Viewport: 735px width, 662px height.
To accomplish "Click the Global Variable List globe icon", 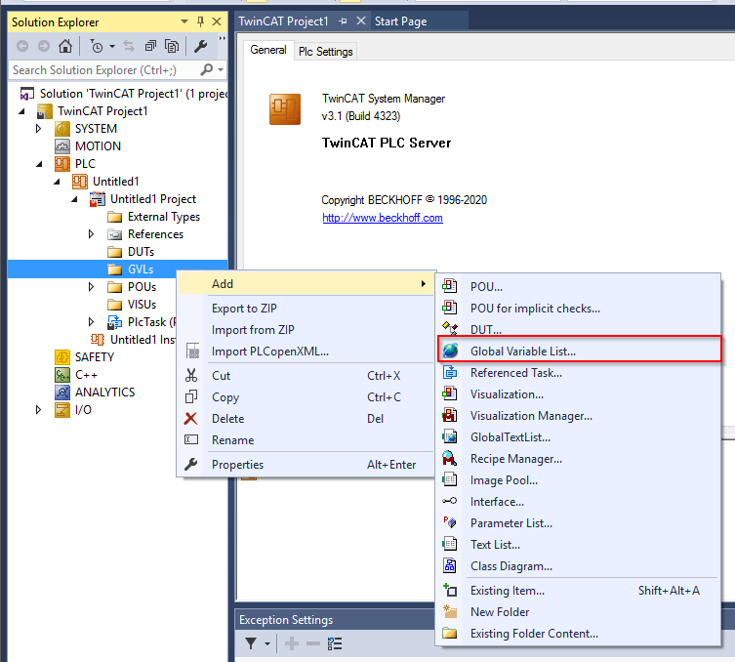I will click(x=450, y=351).
